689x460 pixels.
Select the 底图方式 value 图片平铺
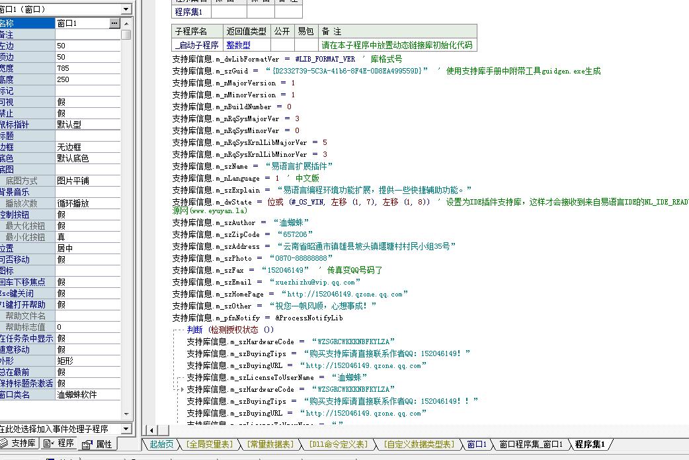point(88,181)
